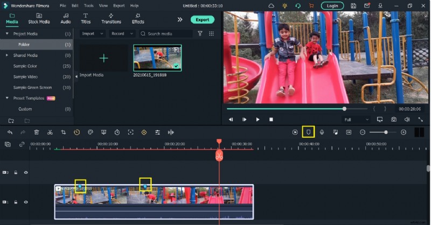Expand the Shared Media tree
The width and height of the screenshot is (431, 225).
(x=7, y=55)
